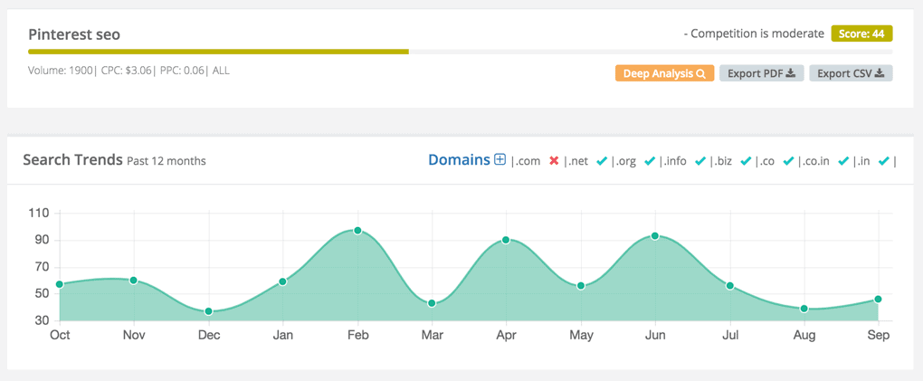Click the Feb x-axis label
Viewport: 923px width, 381px height.
(x=357, y=335)
